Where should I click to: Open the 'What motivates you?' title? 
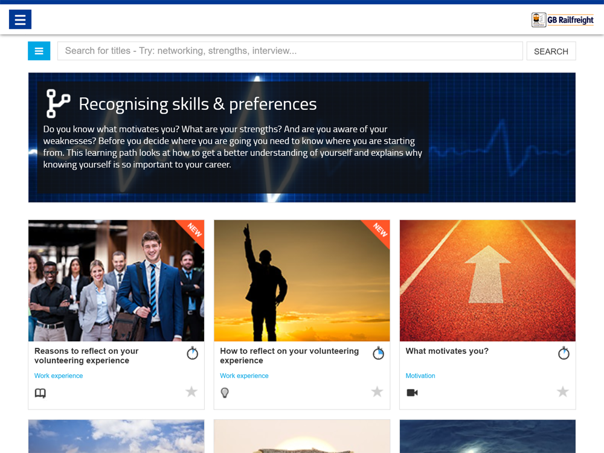tap(447, 351)
